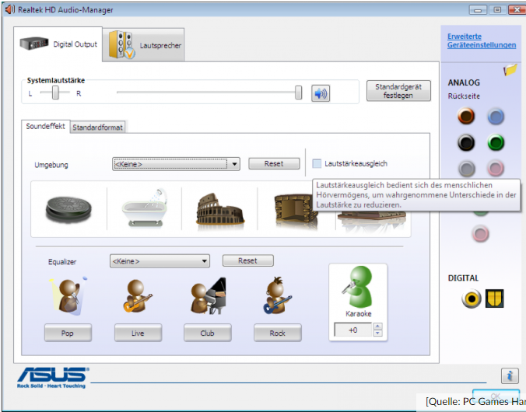Image resolution: width=526 pixels, height=412 pixels.
Task: Switch to the Digital Output tab
Action: click(58, 44)
